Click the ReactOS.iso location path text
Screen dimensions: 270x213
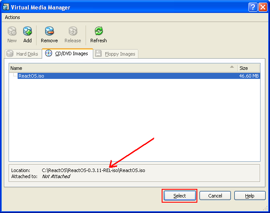click(x=93, y=170)
